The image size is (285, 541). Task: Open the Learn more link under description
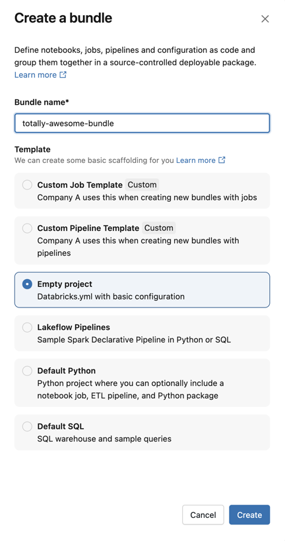[35, 75]
